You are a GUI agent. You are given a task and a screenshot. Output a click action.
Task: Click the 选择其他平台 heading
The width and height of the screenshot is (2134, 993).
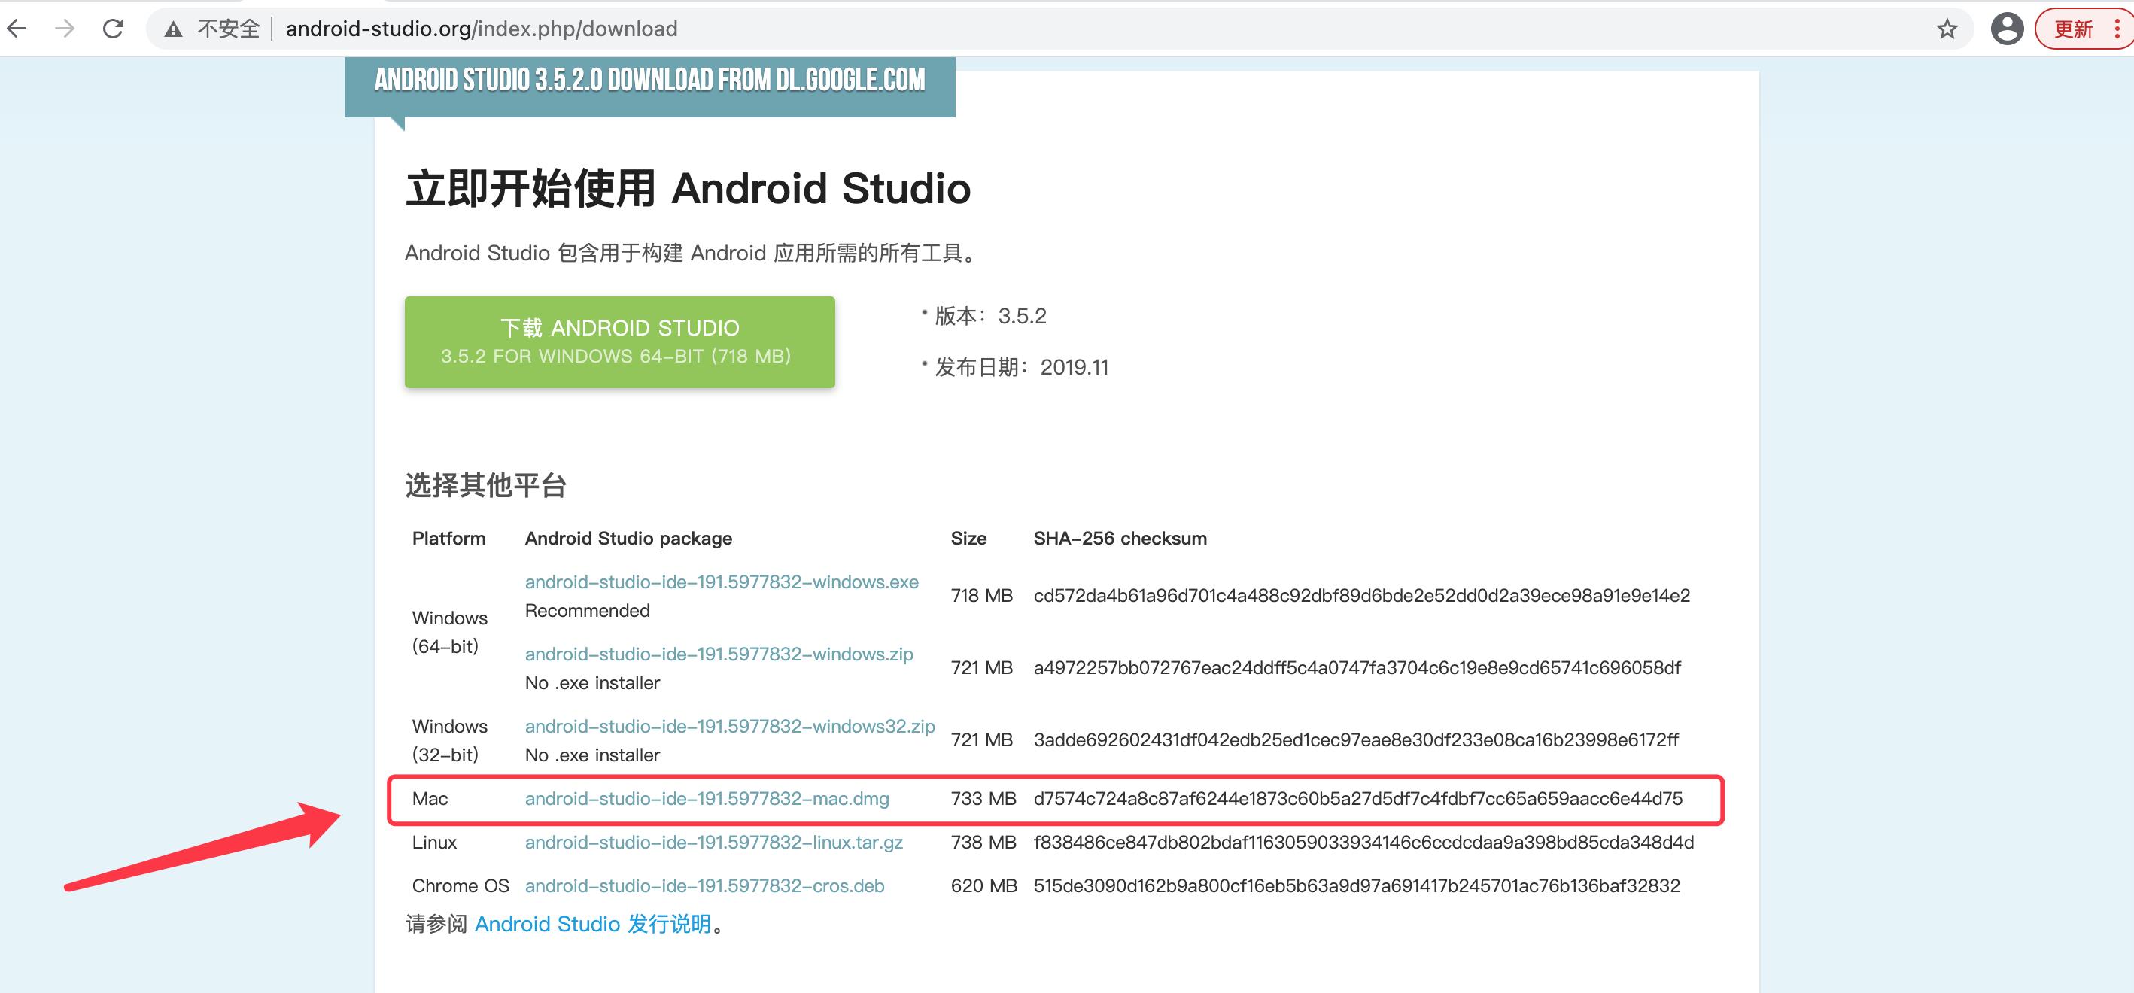pyautogui.click(x=485, y=484)
